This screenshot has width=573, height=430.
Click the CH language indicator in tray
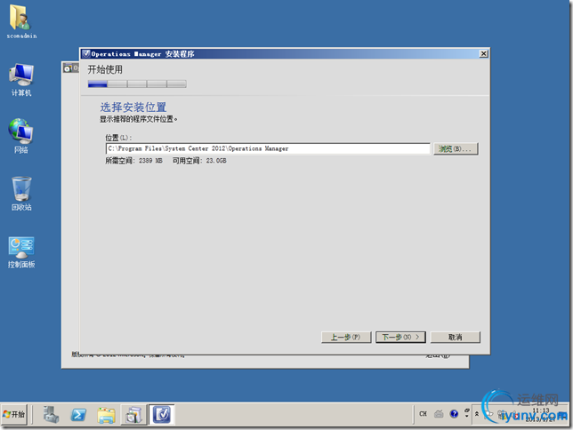coord(423,414)
